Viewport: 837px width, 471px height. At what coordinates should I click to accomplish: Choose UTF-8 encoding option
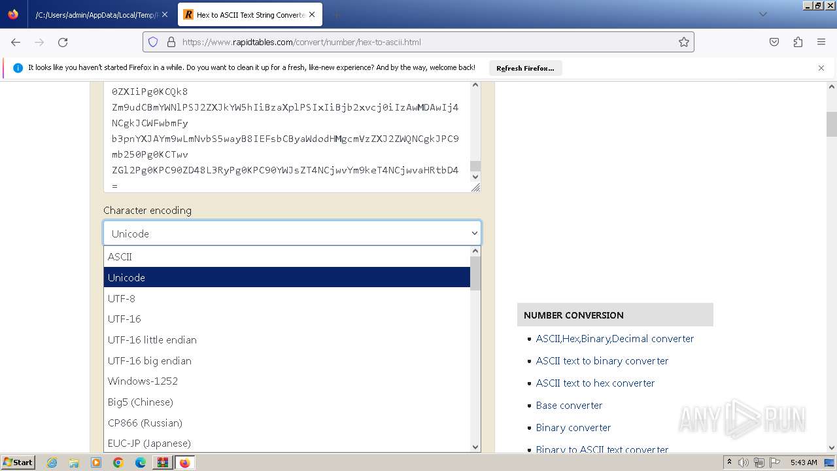tap(286, 298)
